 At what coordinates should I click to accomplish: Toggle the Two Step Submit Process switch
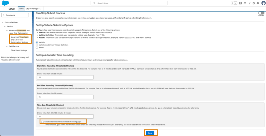click(x=261, y=13)
